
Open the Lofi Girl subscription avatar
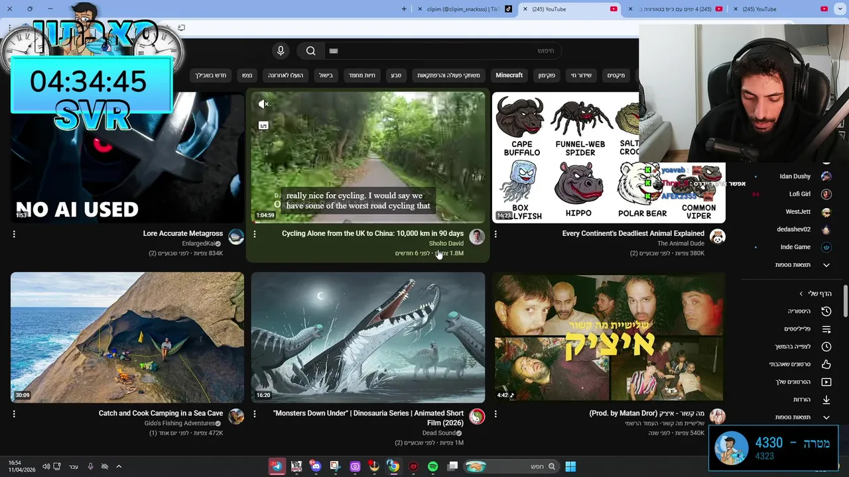pos(826,194)
